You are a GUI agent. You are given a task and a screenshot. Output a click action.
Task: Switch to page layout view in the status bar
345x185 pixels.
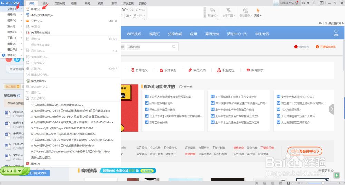pos(265,183)
